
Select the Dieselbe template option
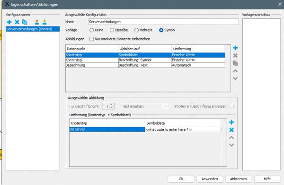point(112,30)
